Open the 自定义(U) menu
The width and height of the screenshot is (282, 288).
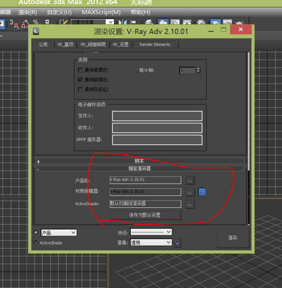(x=59, y=12)
